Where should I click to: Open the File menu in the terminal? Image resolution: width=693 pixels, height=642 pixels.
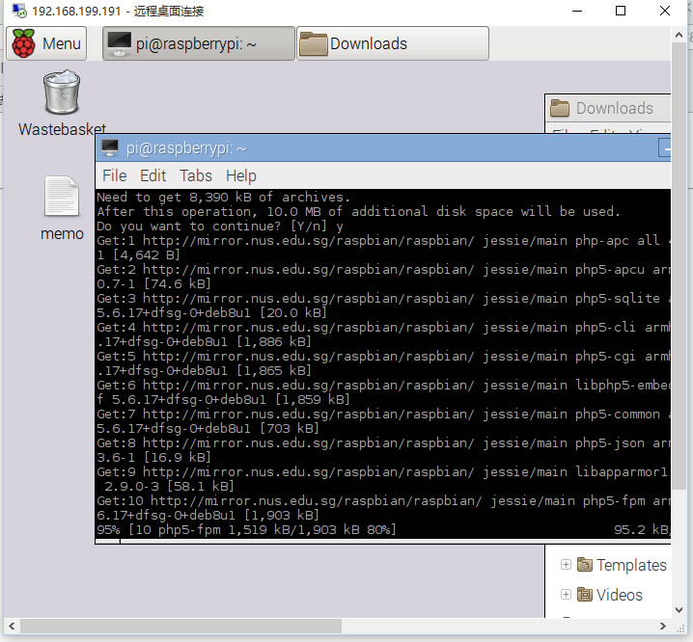point(115,175)
